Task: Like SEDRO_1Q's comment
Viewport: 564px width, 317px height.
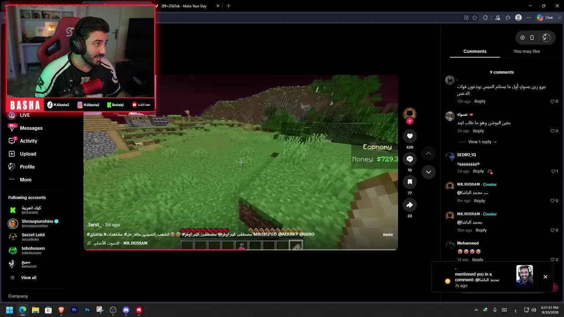Action: point(553,171)
